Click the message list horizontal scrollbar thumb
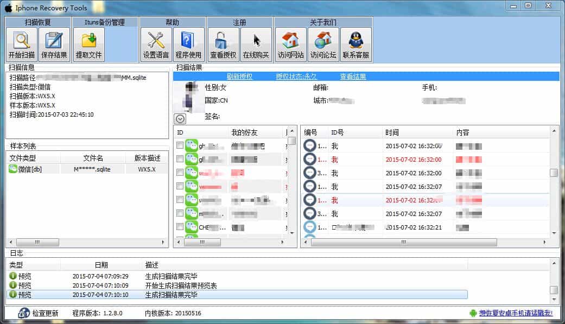This screenshot has width=565, height=324. [404, 242]
